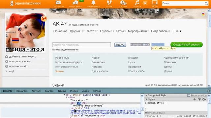Open Новые gift category
Viewport: 211px width, 118px height.
(x=96, y=58)
